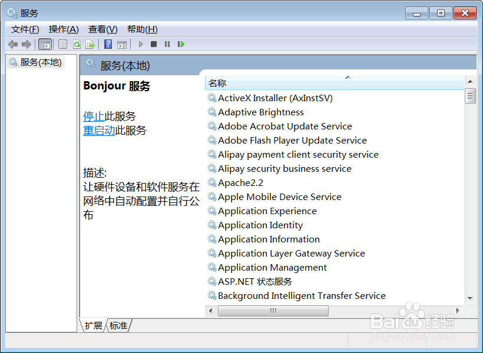Click the Start Service play icon
The width and height of the screenshot is (483, 353).
pyautogui.click(x=141, y=44)
